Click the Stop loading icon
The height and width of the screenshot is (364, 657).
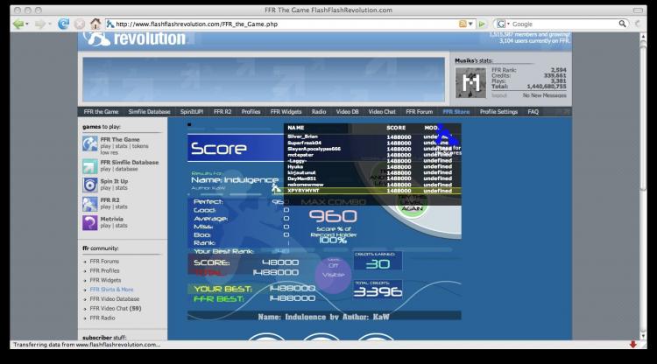tap(80, 24)
